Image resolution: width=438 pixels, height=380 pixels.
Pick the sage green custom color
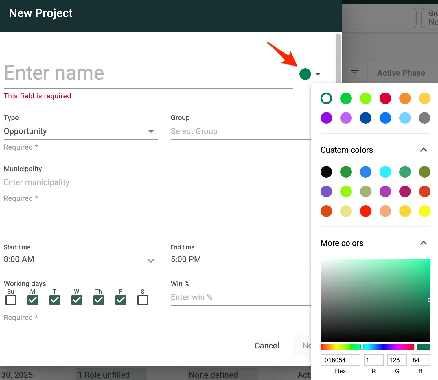click(366, 191)
